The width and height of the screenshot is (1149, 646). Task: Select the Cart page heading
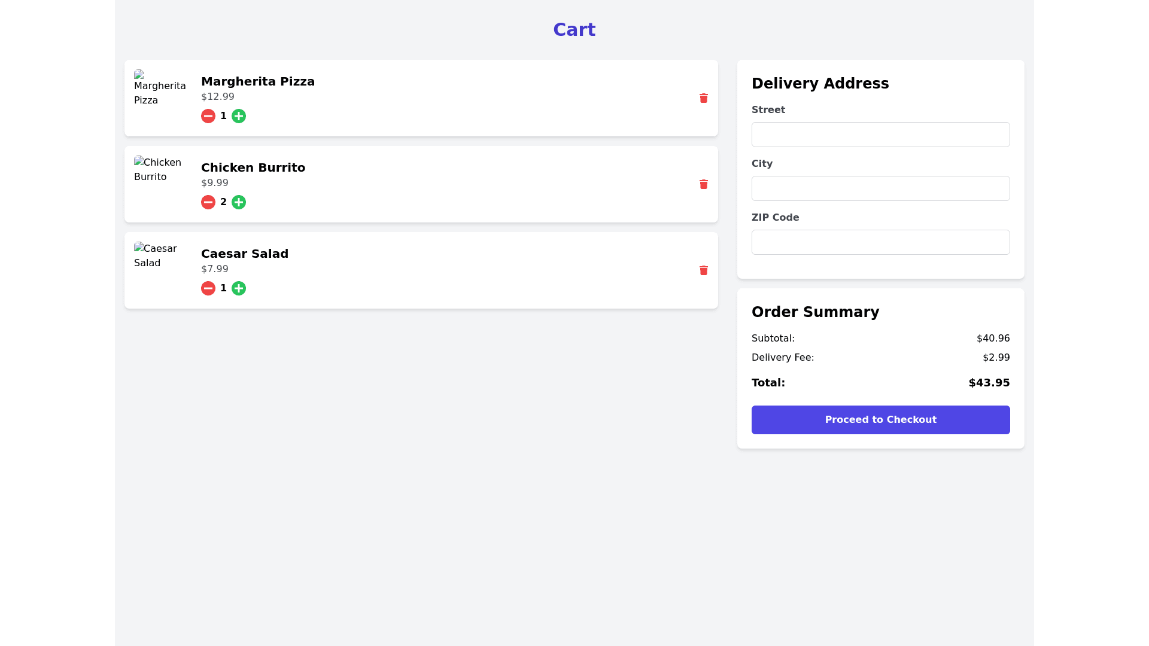574,29
